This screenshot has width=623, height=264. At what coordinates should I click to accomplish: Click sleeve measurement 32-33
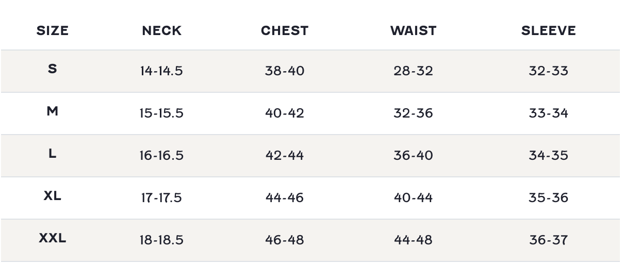(548, 71)
